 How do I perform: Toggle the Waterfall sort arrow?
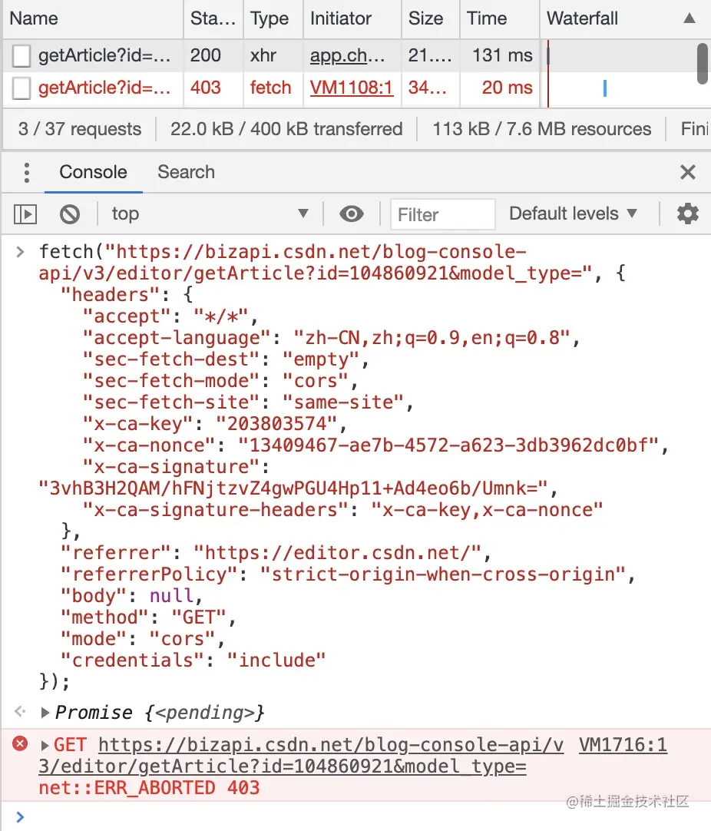coord(690,18)
